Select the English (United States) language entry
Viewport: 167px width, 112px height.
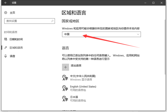point(83,87)
